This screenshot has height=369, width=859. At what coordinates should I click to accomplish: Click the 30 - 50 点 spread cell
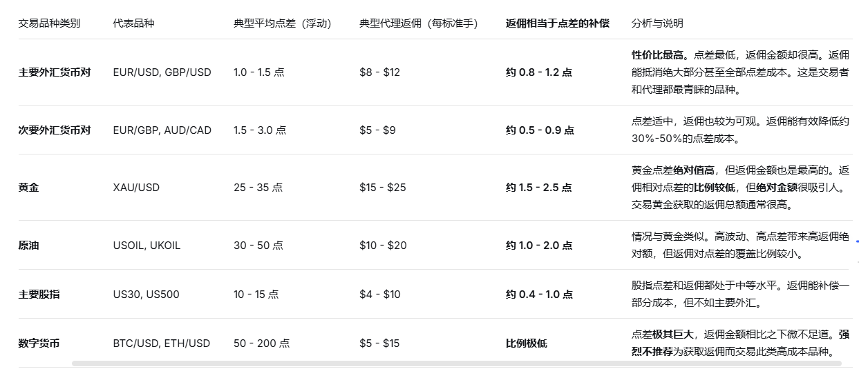tap(258, 245)
